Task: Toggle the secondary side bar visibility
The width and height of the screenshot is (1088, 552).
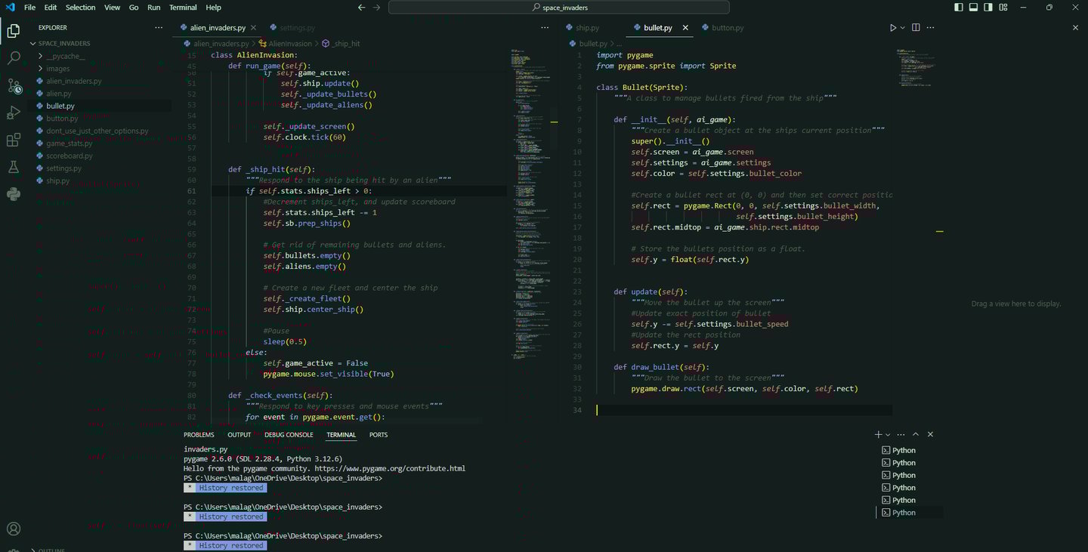Action: (989, 8)
